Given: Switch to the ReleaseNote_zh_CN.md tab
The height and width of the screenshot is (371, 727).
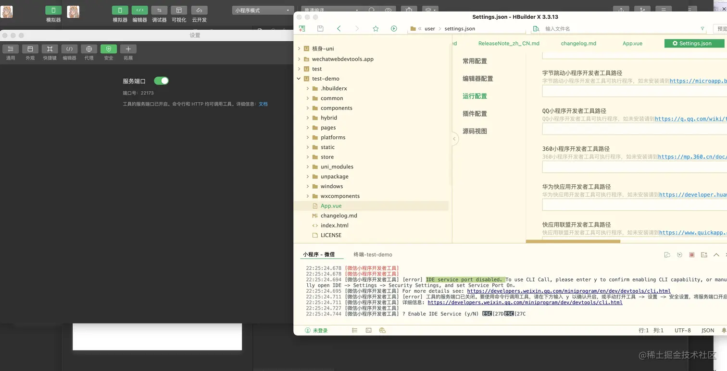Looking at the screenshot, I should [x=509, y=43].
